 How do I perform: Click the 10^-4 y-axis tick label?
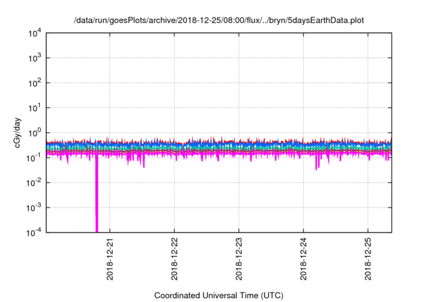point(34,233)
